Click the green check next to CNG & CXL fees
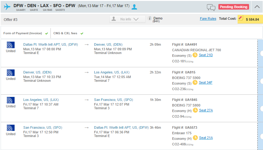This screenshot has height=150, width=263. [x=82, y=34]
